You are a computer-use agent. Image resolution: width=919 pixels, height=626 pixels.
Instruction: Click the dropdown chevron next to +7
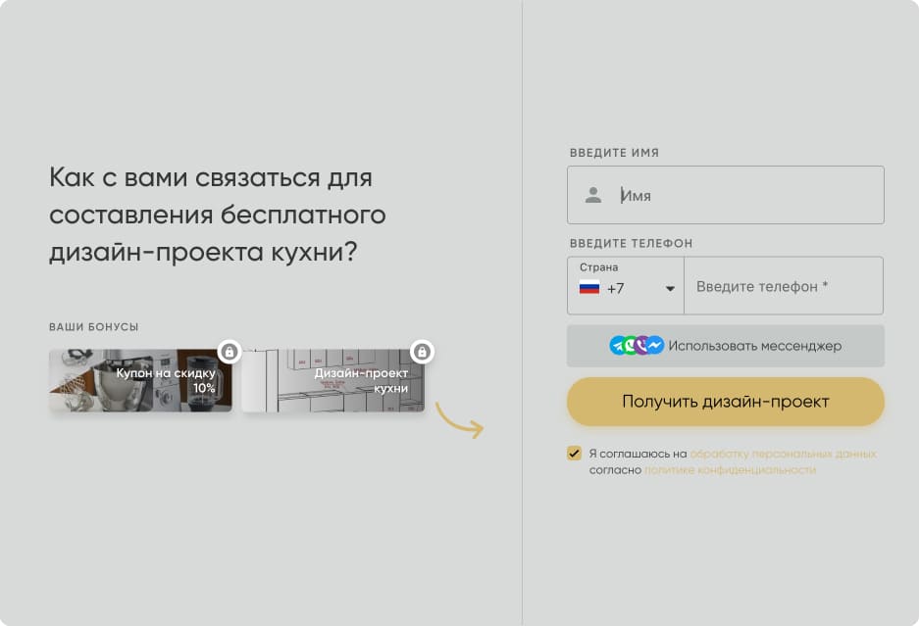point(671,287)
